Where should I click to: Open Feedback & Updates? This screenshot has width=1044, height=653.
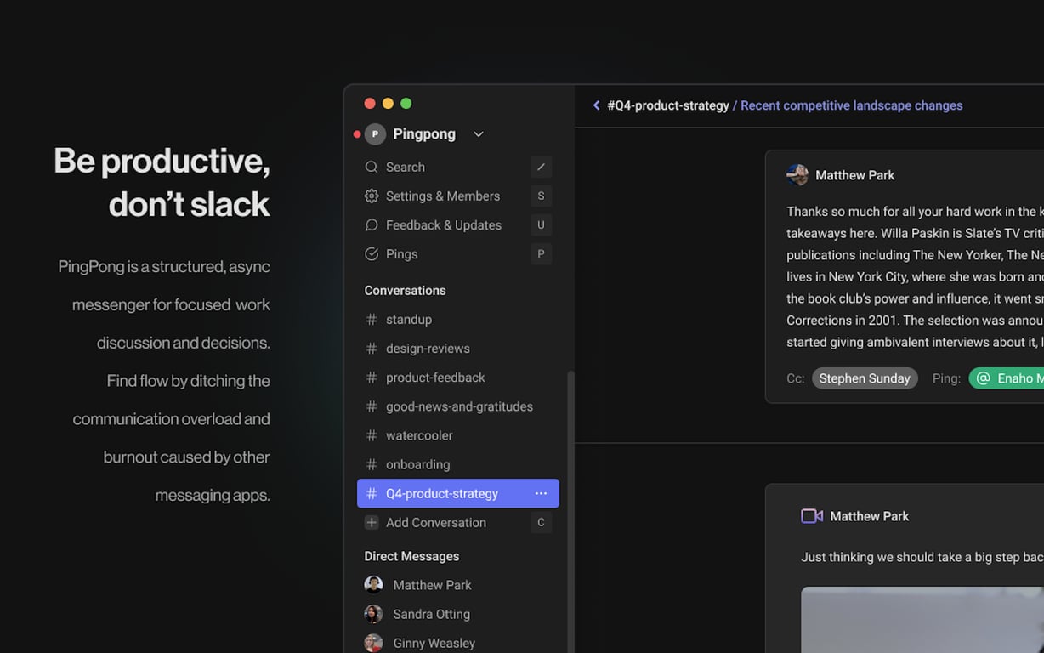tap(457, 225)
